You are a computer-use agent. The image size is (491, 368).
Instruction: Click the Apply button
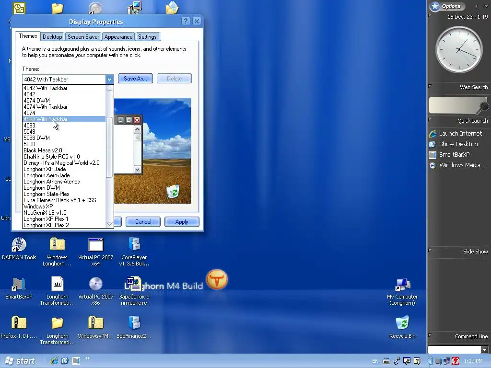pos(182,222)
